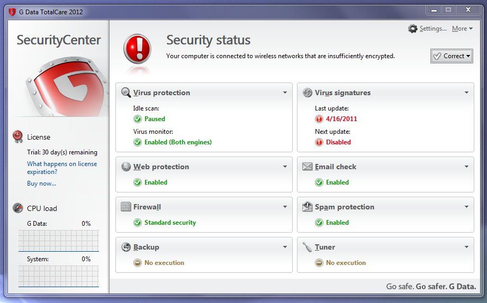Click the Paused idle scan status
Image resolution: width=487 pixels, height=303 pixels.
pyautogui.click(x=155, y=119)
